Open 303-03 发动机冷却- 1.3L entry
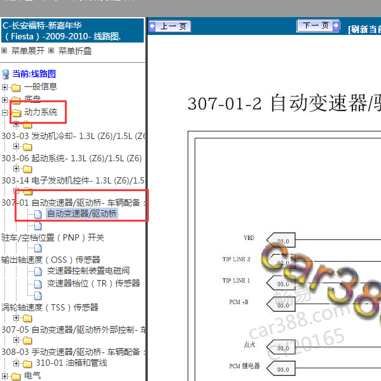This screenshot has height=381, width=381. [x=74, y=136]
